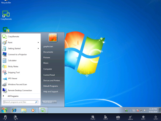Click the Windows Start orb
Viewport: 161px width, 121px height.
point(4,110)
